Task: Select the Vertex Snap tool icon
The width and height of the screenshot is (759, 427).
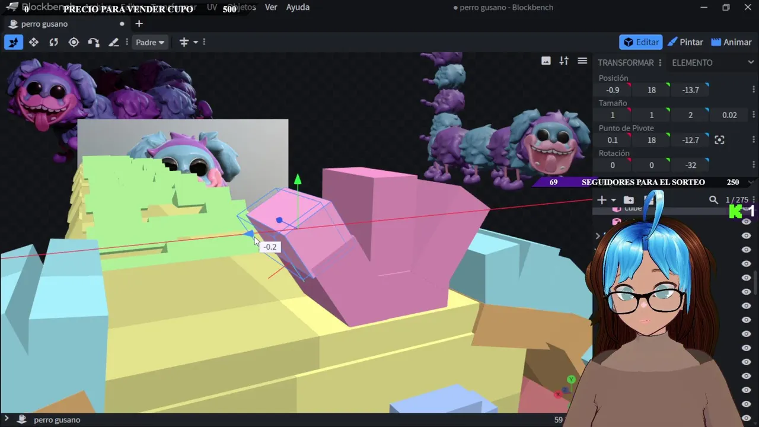Action: pyautogui.click(x=94, y=42)
